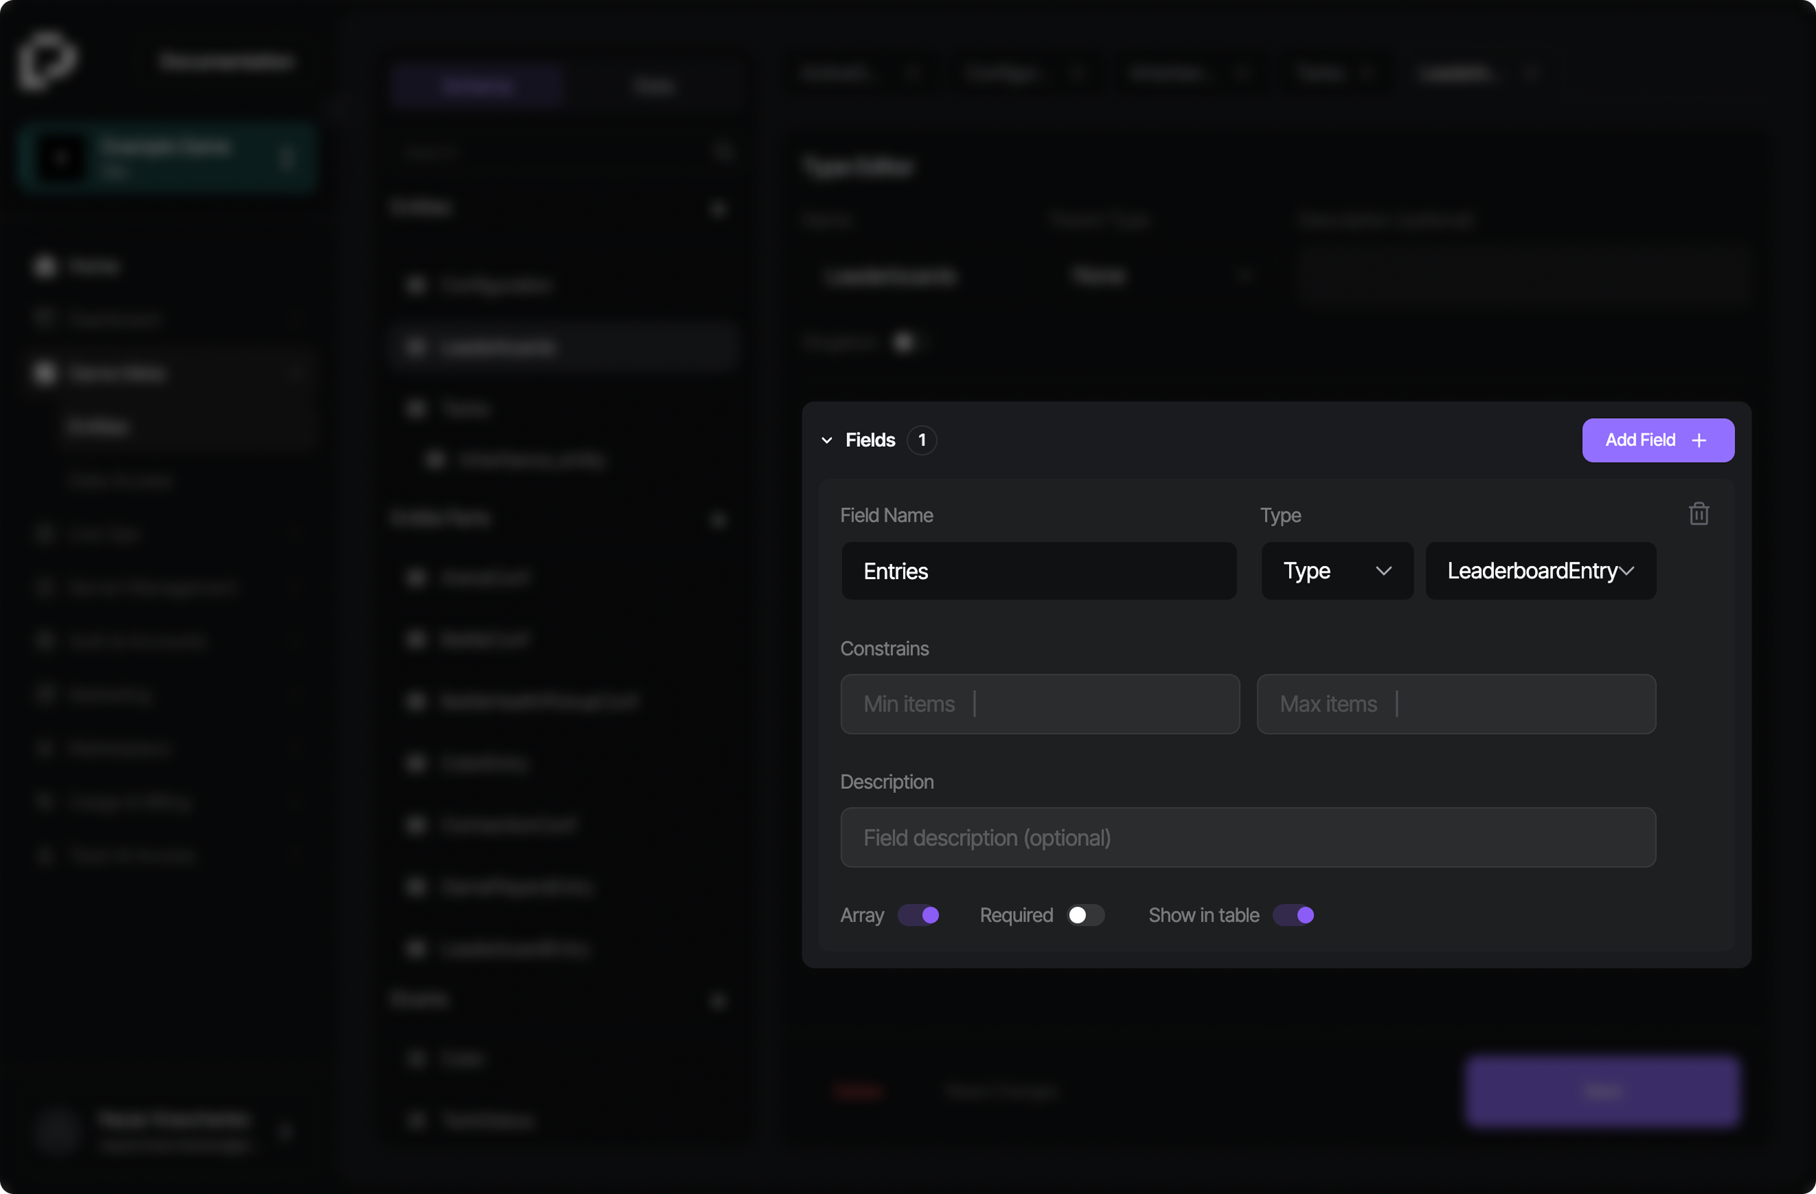
Task: Click the plus icon beside the Entity Parts heading
Action: [718, 520]
